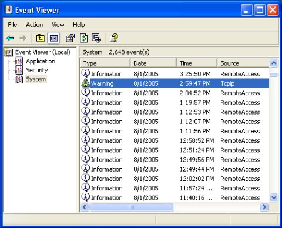
Task: Click RemoteAccess source of the 1:19:57 PM event
Action: coord(240,103)
